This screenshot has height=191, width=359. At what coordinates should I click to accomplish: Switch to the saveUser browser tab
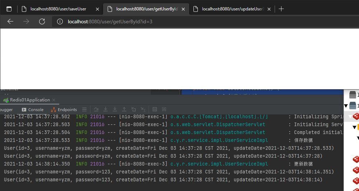pos(58,9)
